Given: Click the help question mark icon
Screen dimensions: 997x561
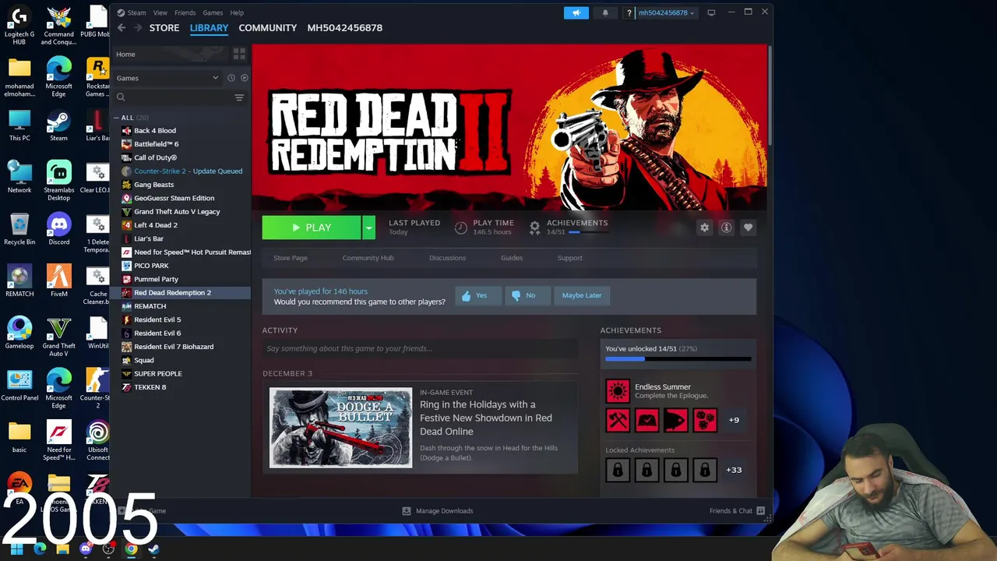Looking at the screenshot, I should pos(629,12).
